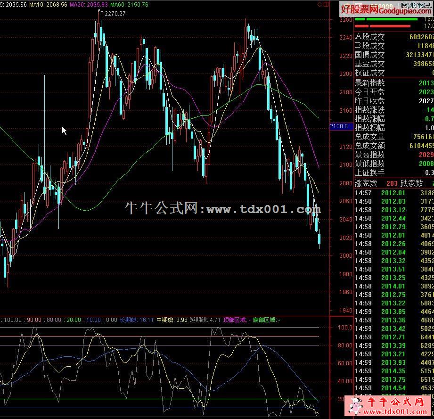Click the 涨家数 advancing count row
The height and width of the screenshot is (419, 434).
(x=376, y=183)
